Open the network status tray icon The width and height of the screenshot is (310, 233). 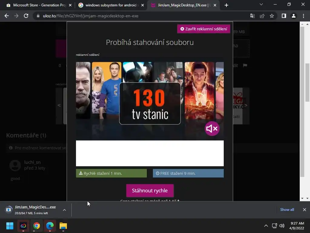[x=274, y=226]
